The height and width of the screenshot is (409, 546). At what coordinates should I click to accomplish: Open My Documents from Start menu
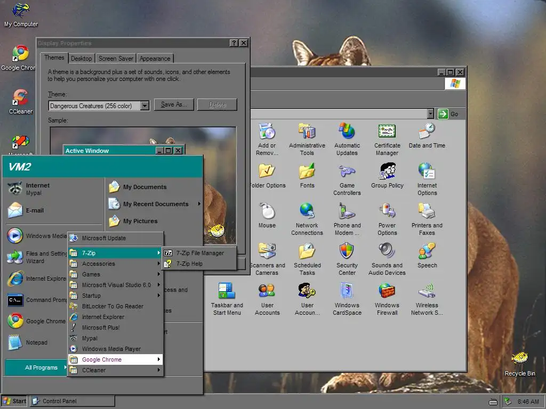click(x=153, y=187)
